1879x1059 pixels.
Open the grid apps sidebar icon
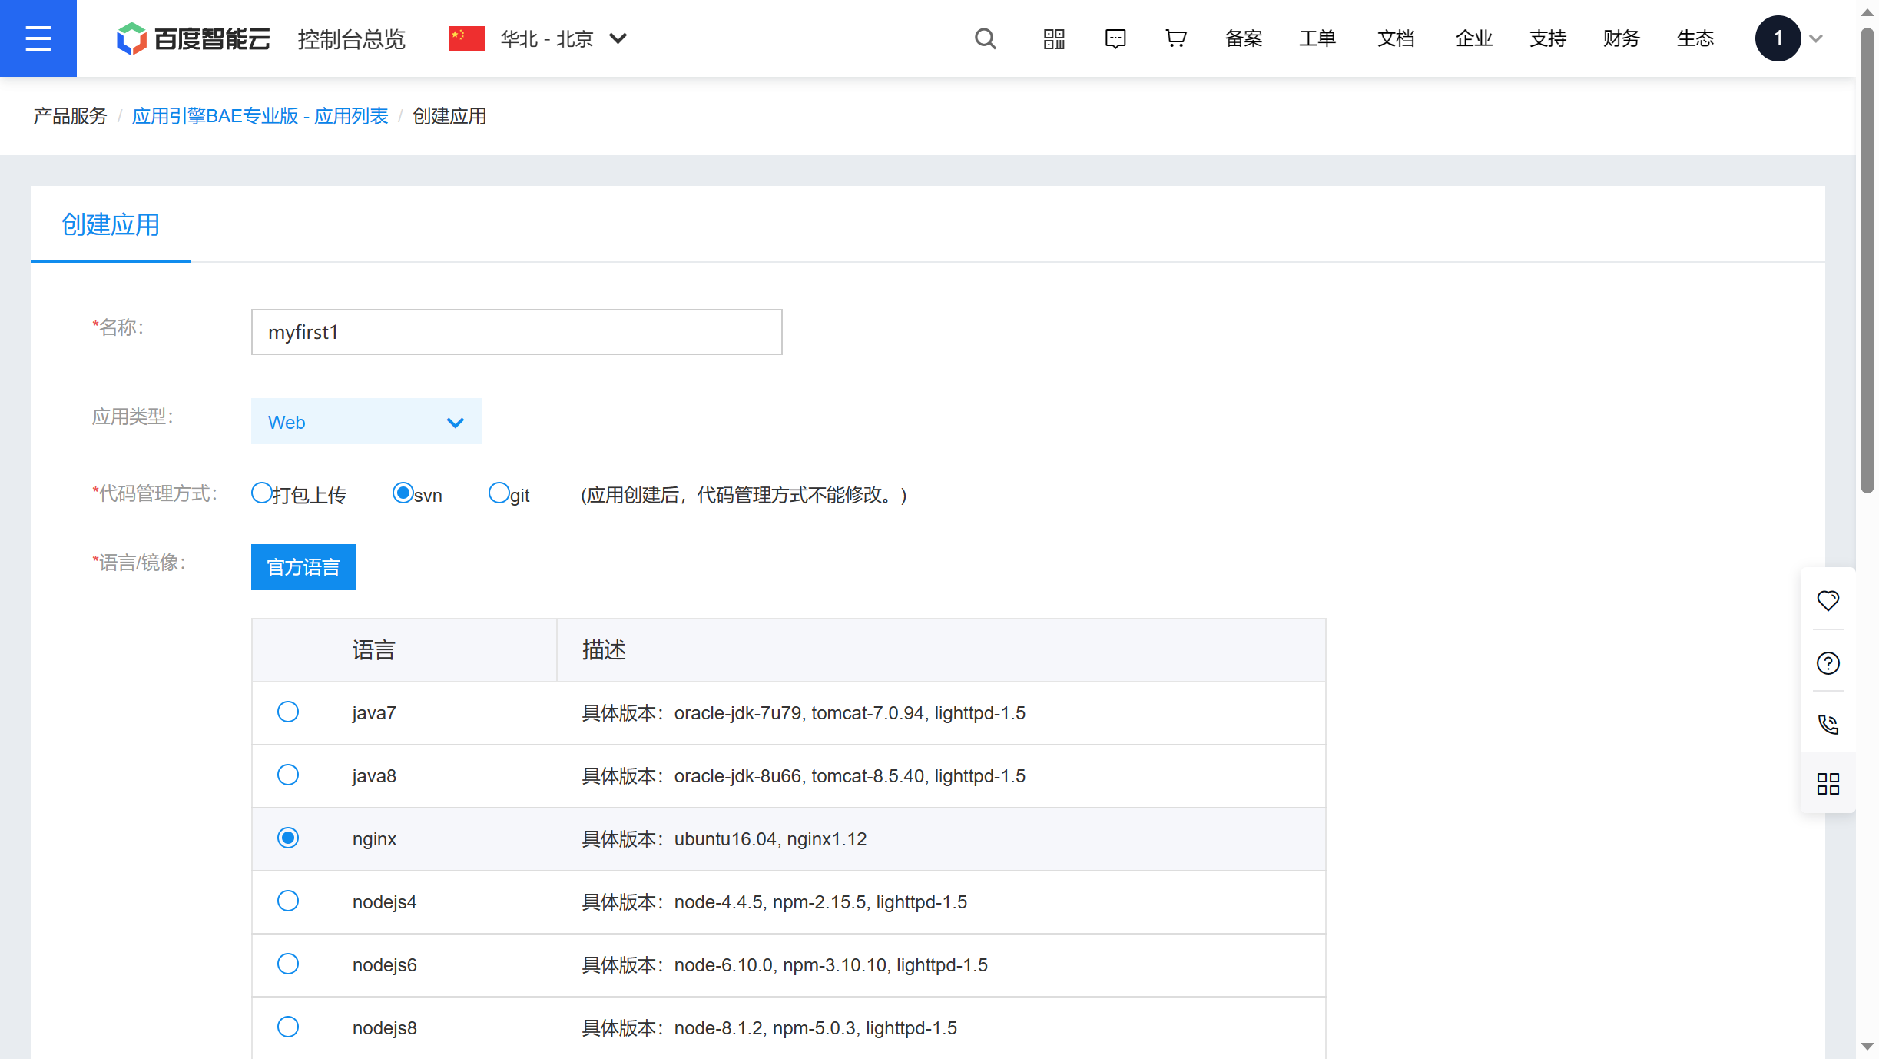point(1828,784)
